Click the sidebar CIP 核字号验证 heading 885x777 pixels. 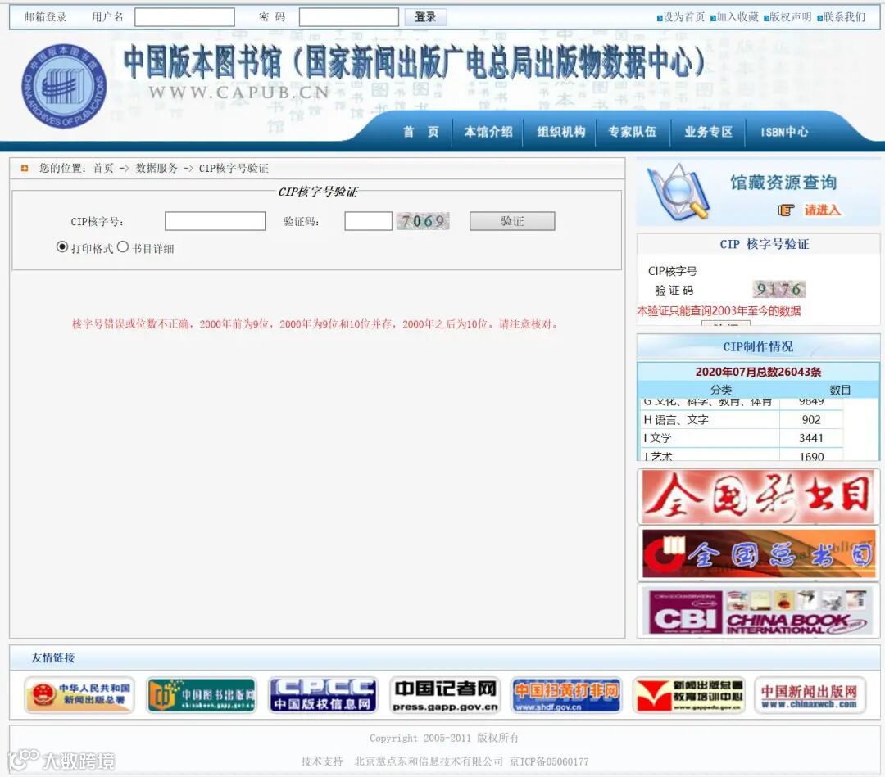click(765, 244)
